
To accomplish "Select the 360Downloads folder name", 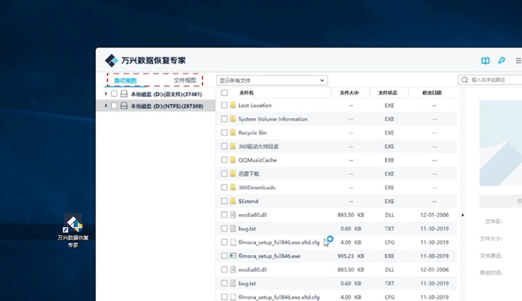I will (x=257, y=188).
